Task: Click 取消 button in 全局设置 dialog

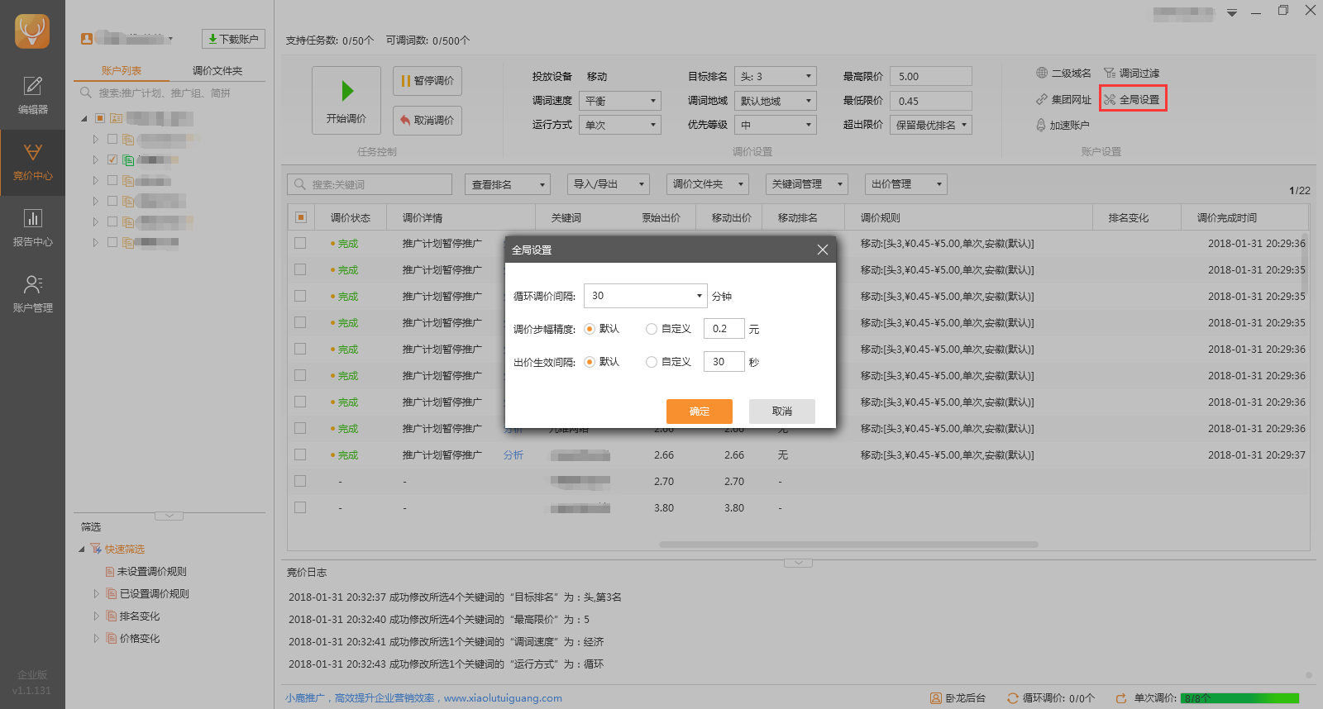Action: tap(782, 412)
